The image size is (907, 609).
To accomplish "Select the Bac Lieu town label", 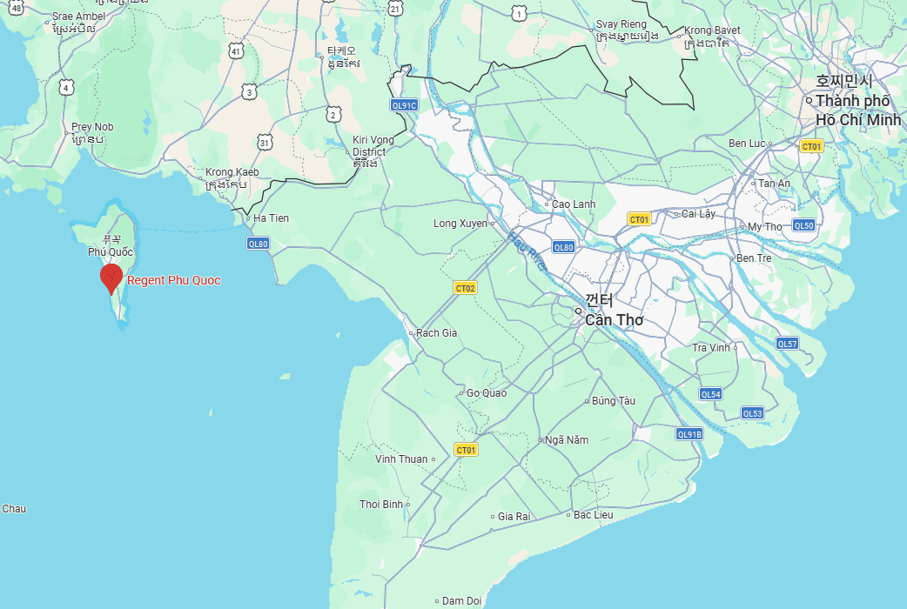I will pos(593,515).
